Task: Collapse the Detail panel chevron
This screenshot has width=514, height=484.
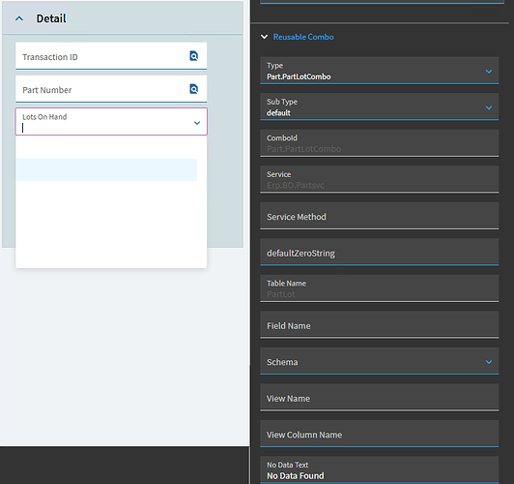Action: 19,18
